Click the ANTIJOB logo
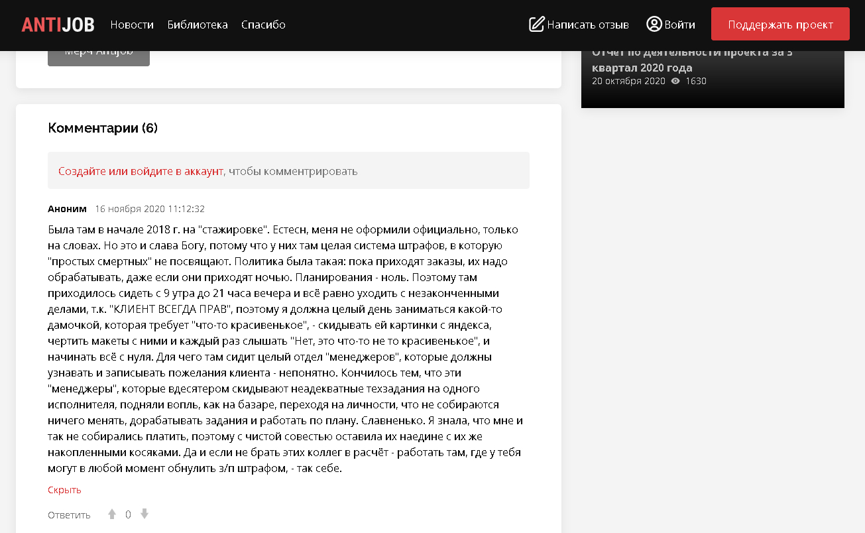Image resolution: width=865 pixels, height=533 pixels. pos(58,25)
